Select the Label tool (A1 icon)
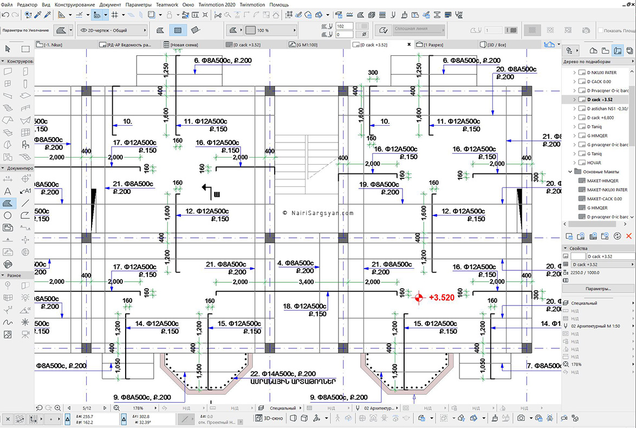 coord(25,191)
